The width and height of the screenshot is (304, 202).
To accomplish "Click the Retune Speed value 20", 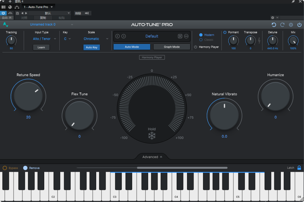I will click(28, 117).
